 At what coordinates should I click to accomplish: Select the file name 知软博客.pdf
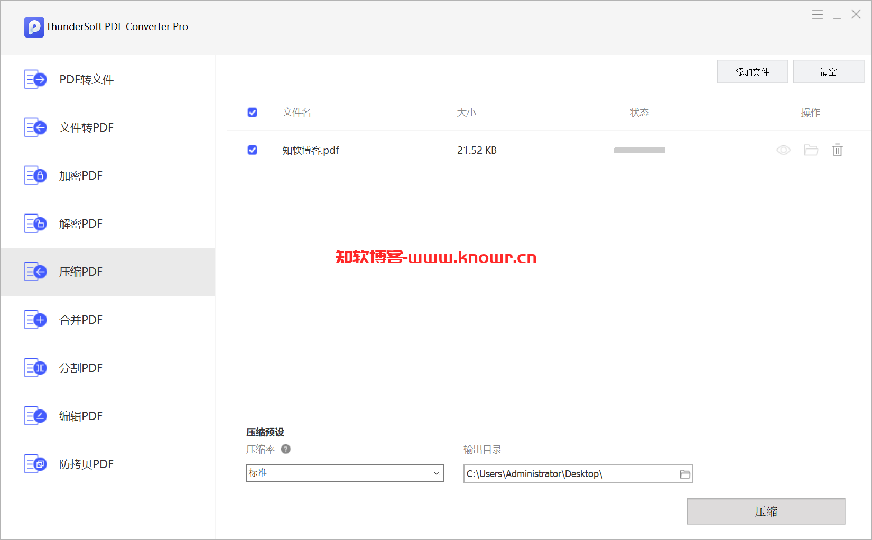coord(311,150)
